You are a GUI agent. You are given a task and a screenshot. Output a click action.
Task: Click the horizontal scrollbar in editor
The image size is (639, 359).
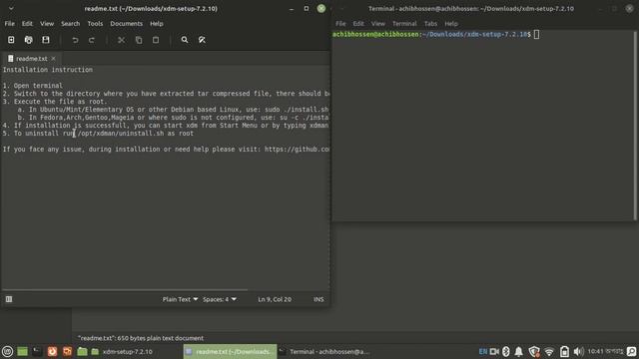coord(124,290)
